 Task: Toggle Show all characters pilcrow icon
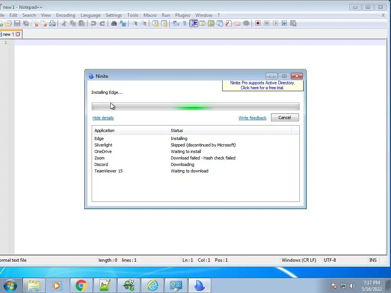pyautogui.click(x=184, y=23)
